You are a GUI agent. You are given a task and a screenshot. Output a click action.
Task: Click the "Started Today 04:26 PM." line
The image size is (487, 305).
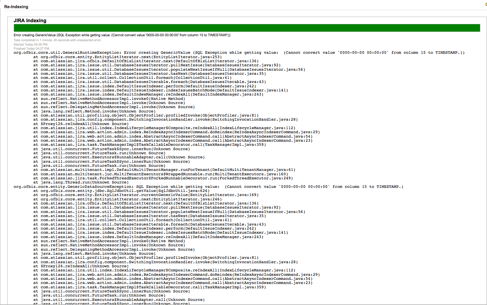click(31, 45)
